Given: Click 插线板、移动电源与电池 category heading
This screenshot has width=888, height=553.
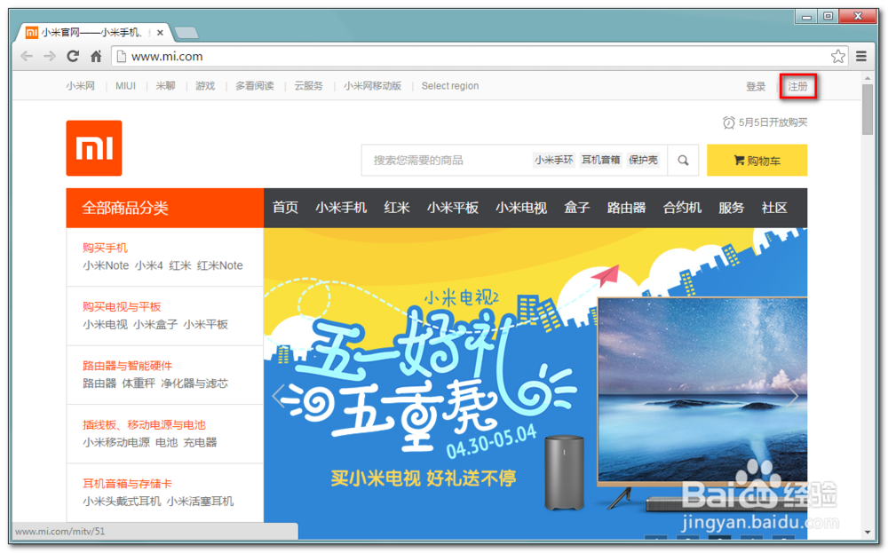Looking at the screenshot, I should point(144,424).
